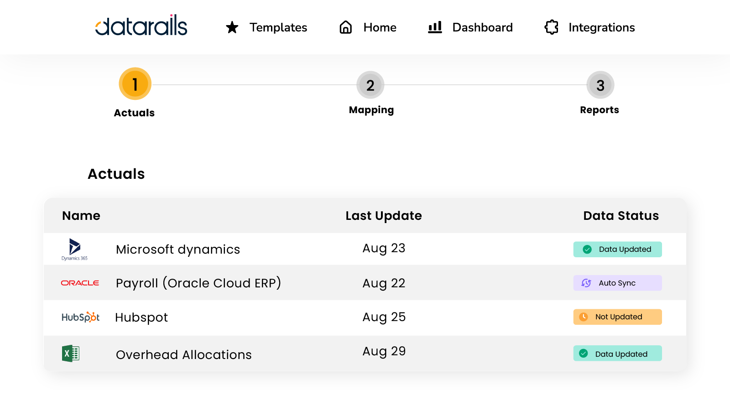Open Payroll (Oracle Cloud ERP) row name
The height and width of the screenshot is (411, 730).
pyautogui.click(x=198, y=283)
